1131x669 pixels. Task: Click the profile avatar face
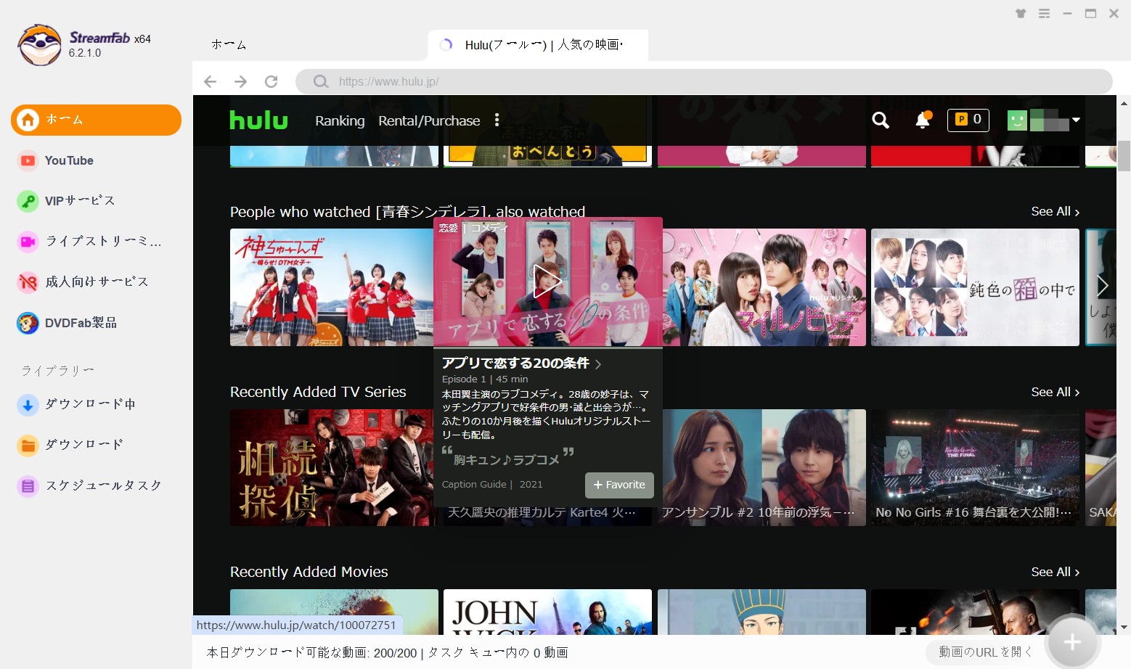coord(1018,120)
